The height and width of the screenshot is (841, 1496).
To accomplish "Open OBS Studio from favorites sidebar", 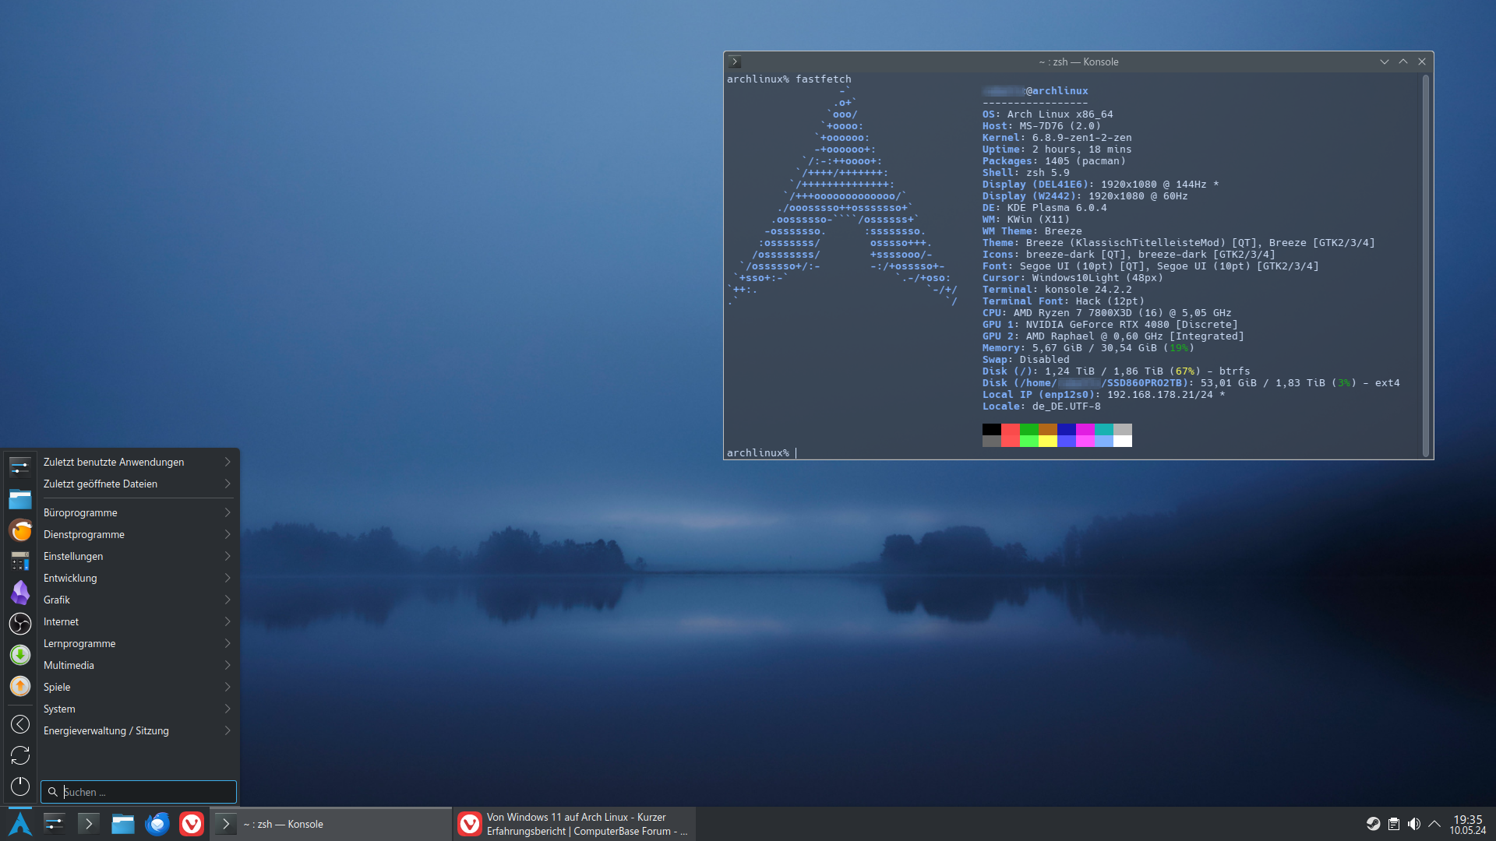I will (20, 624).
